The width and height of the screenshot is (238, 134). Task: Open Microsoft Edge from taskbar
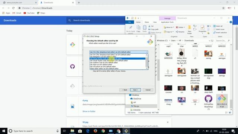click(88, 131)
